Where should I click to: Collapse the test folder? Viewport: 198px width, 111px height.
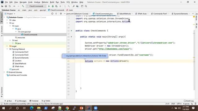(x=10, y=40)
